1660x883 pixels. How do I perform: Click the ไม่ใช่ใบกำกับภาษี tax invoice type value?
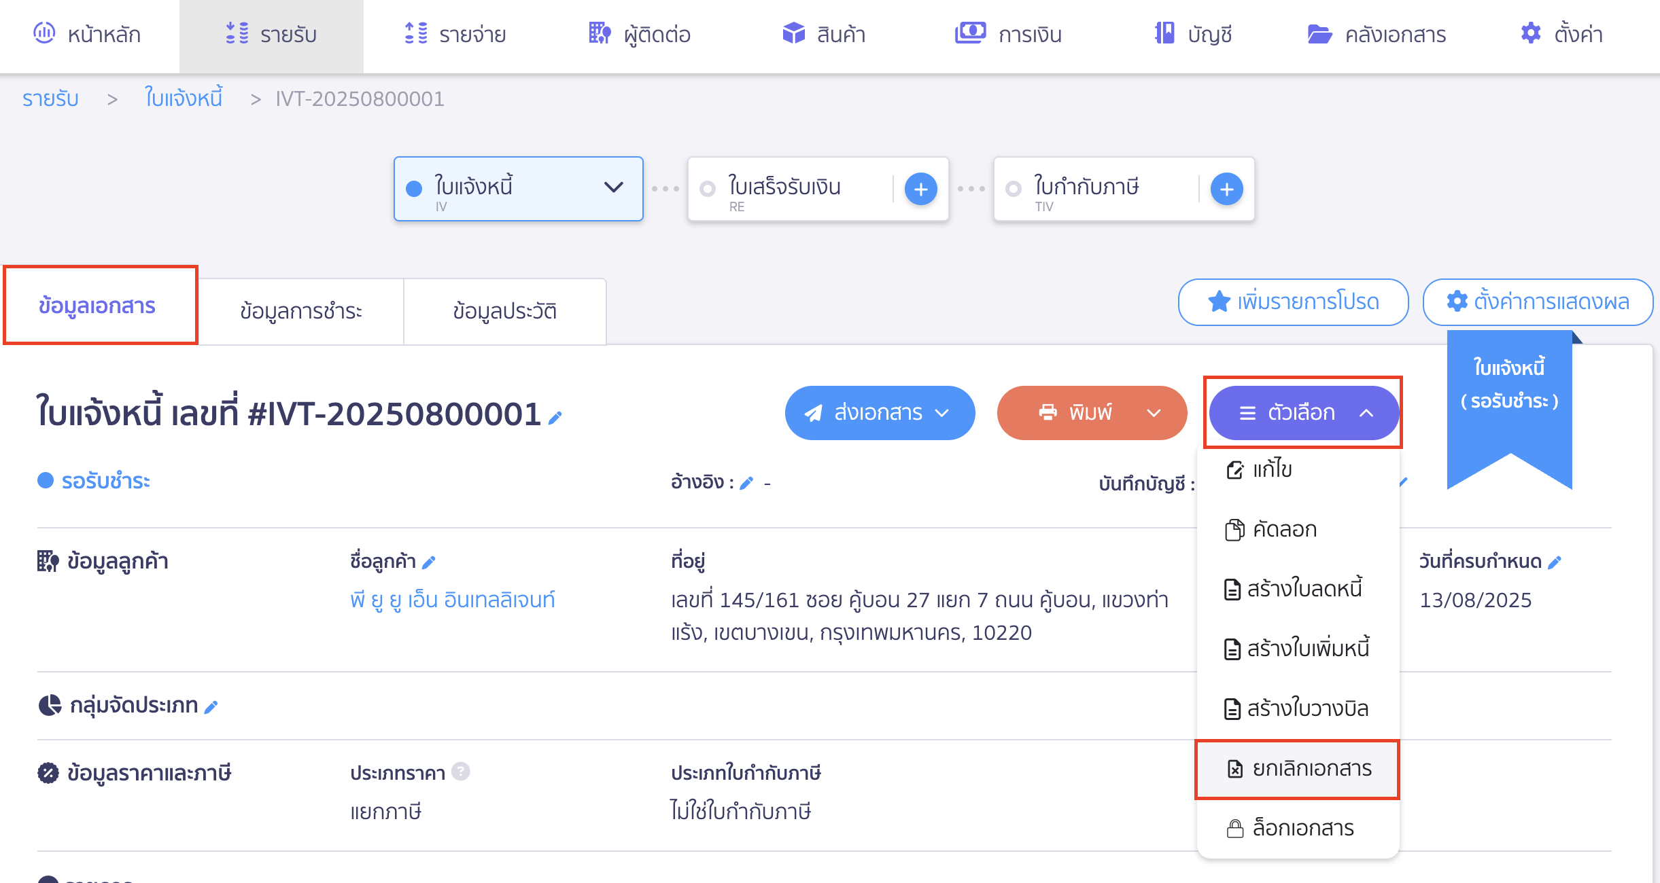[x=740, y=812]
